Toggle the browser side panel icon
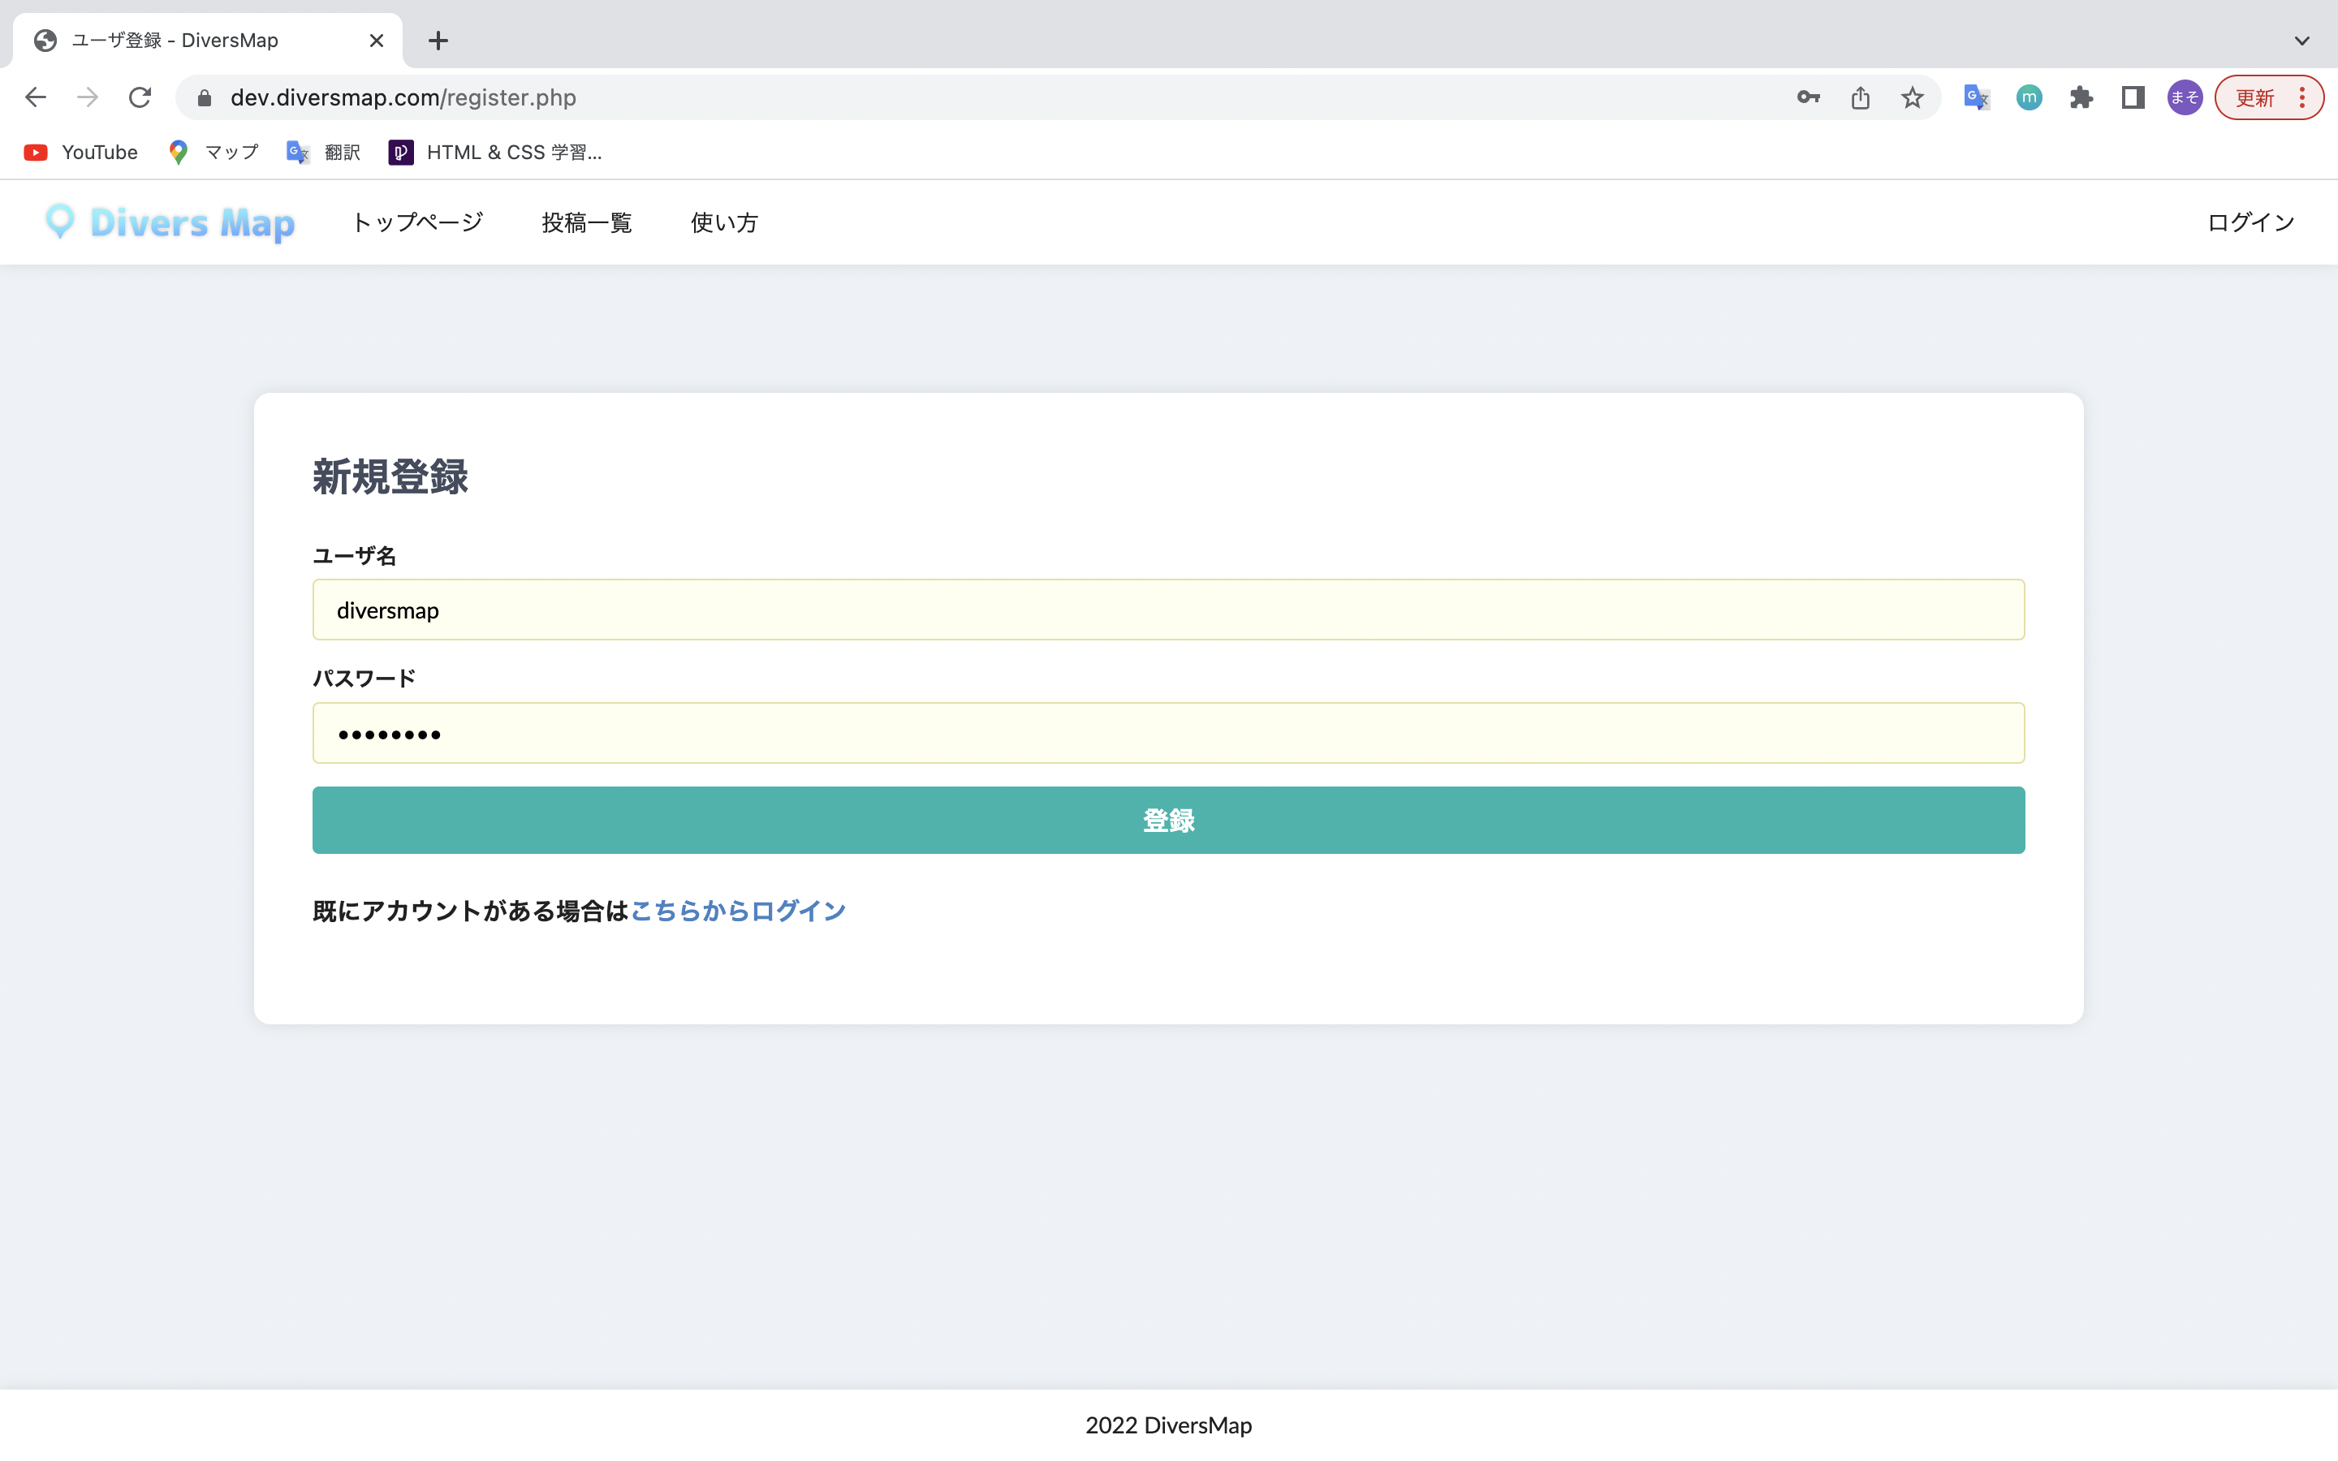Viewport: 2338px width, 1461px height. pyautogui.click(x=2133, y=97)
